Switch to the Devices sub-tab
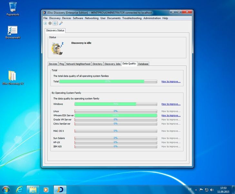 tap(53, 64)
